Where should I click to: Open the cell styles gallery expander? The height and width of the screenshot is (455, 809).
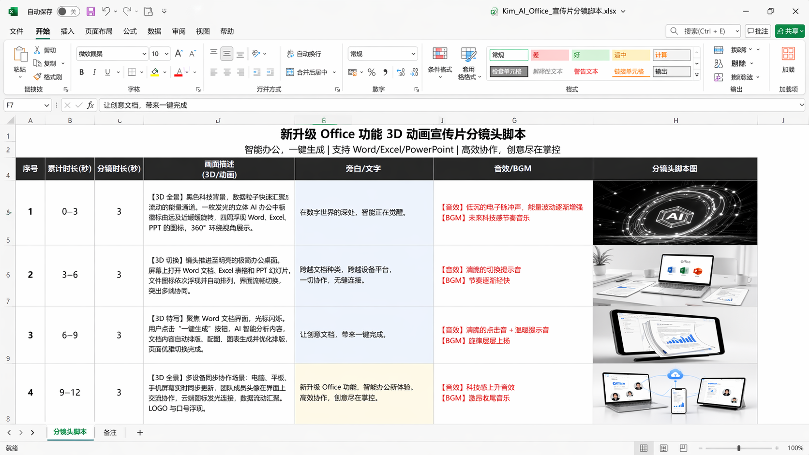tap(697, 75)
